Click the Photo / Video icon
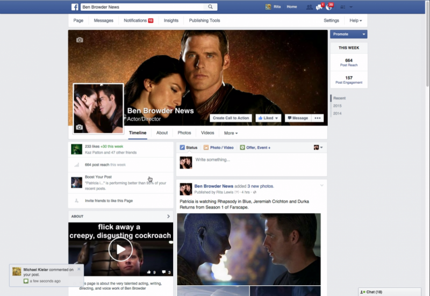The height and width of the screenshot is (296, 430). 206,147
